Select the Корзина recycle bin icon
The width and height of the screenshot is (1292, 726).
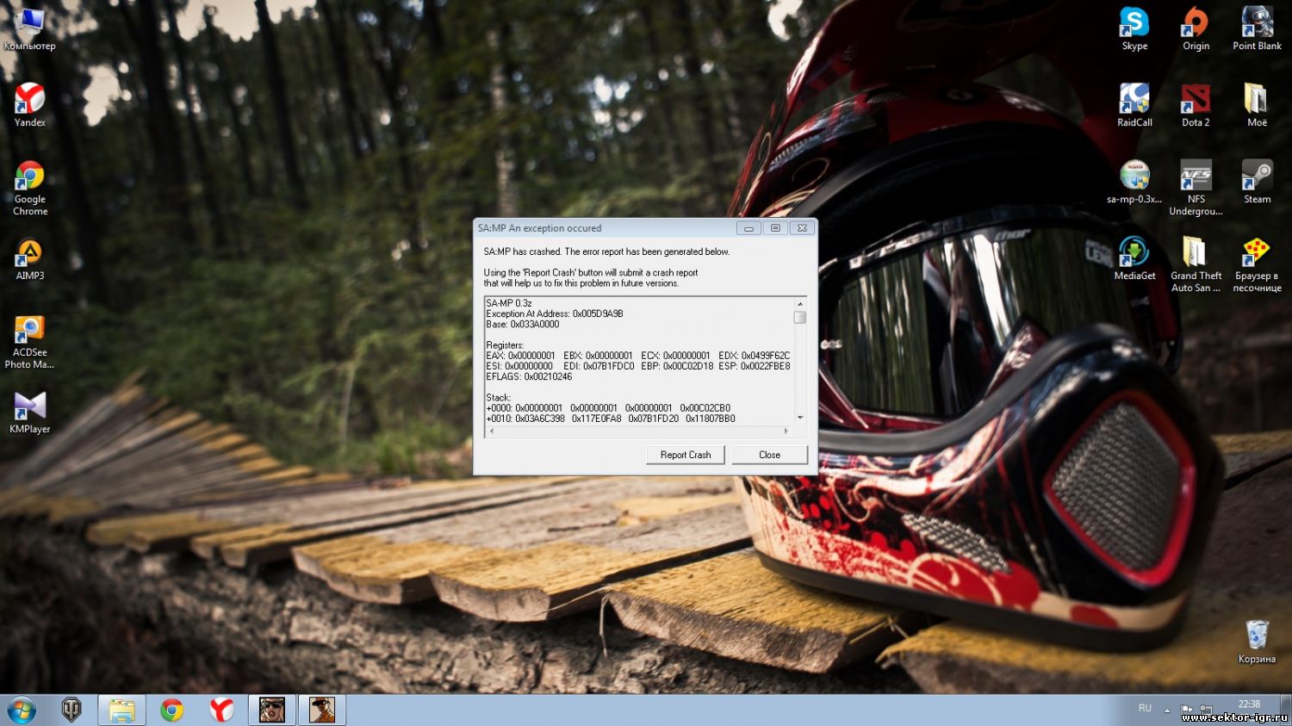coord(1257,642)
